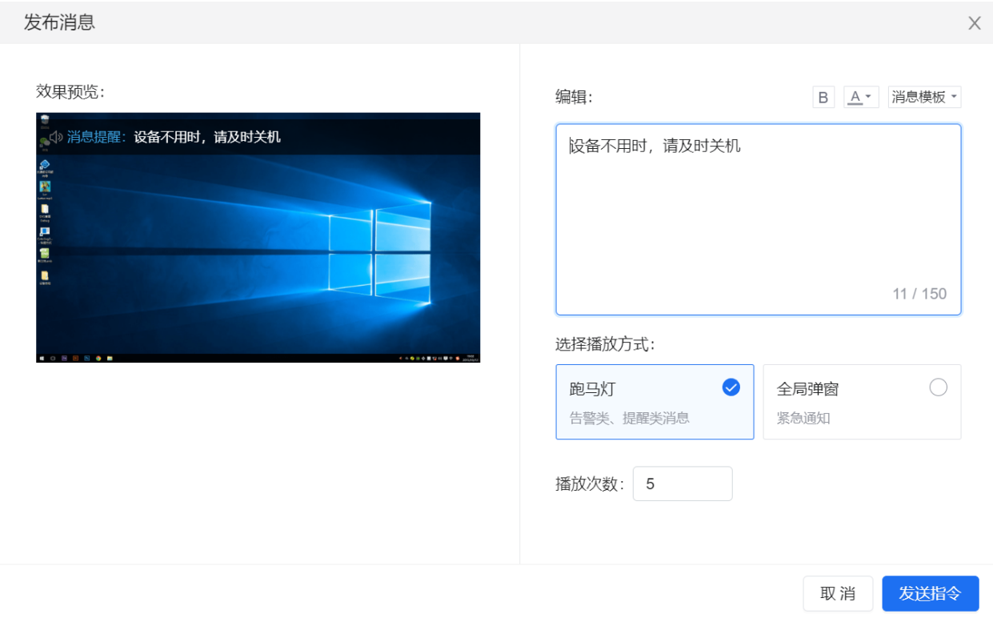Click the 11 / 150 character counter
The height and width of the screenshot is (618, 993).
click(919, 294)
